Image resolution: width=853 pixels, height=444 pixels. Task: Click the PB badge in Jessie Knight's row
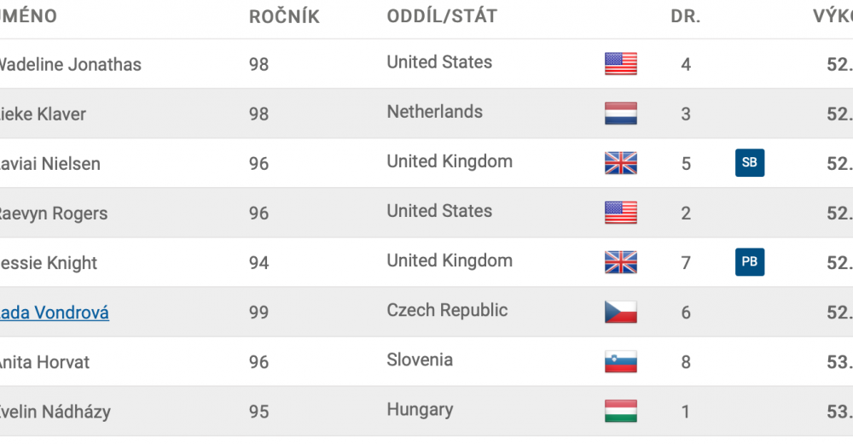[x=750, y=261]
